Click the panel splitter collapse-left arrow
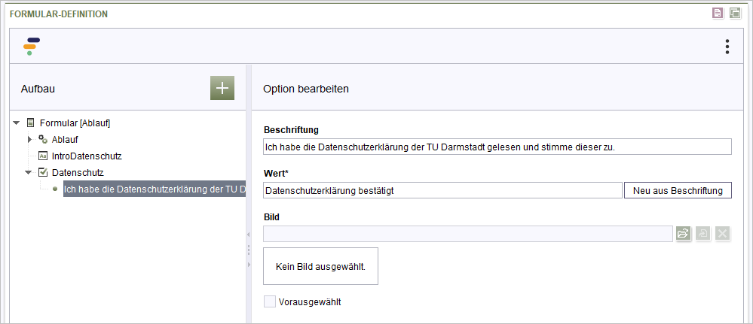This screenshot has width=753, height=324. pyautogui.click(x=248, y=235)
